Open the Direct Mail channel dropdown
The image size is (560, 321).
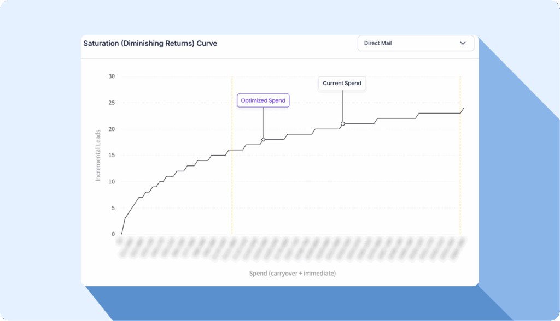tap(415, 43)
